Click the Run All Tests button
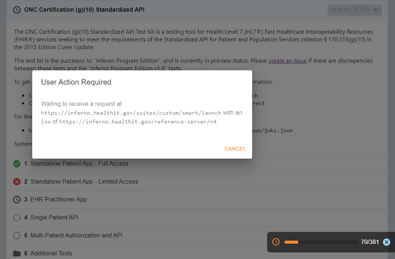The height and width of the screenshot is (259, 395). click(354, 10)
